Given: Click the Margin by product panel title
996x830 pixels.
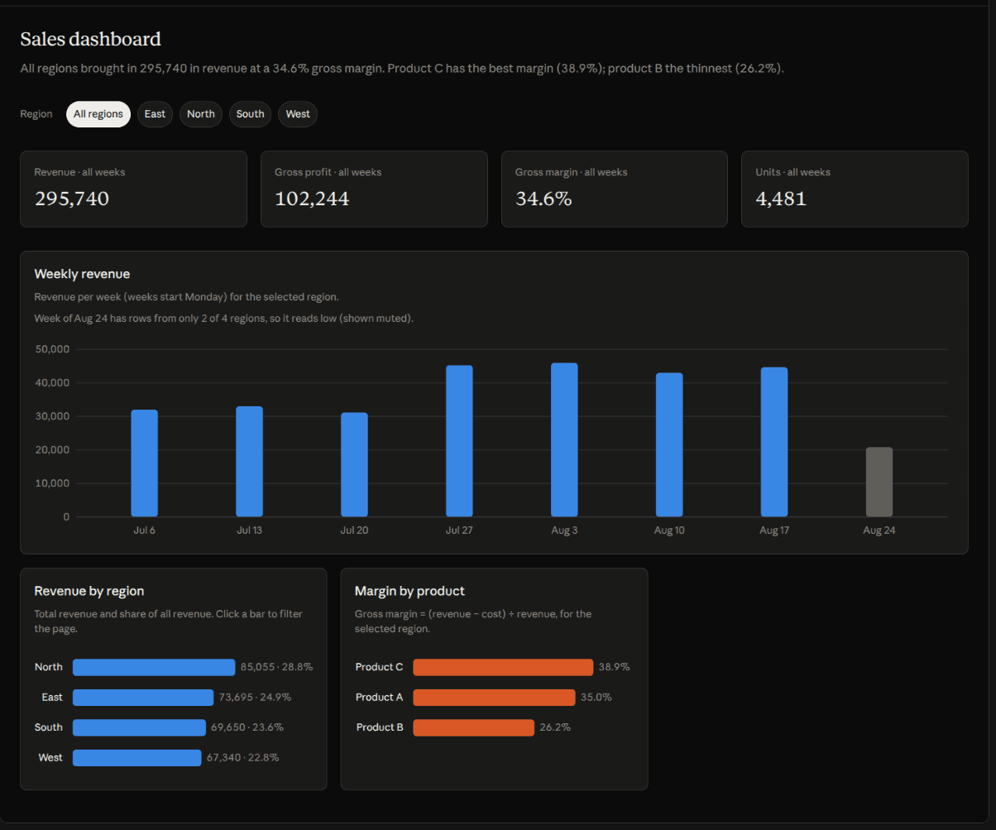Looking at the screenshot, I should [x=409, y=591].
